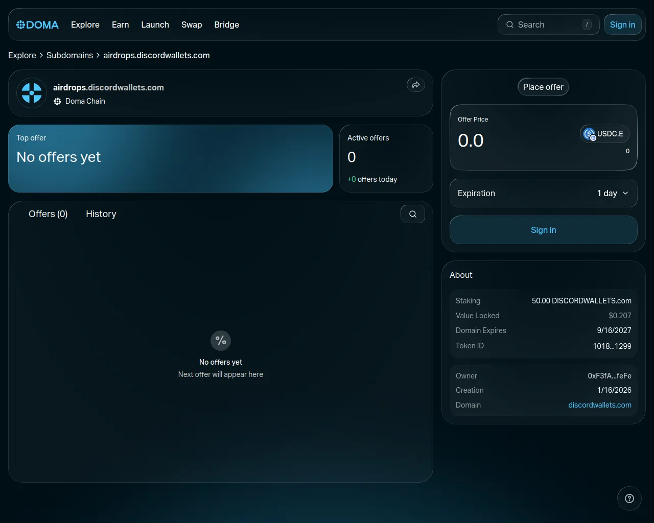Image resolution: width=654 pixels, height=523 pixels.
Task: Click the +0 offers today text
Action: tap(372, 179)
